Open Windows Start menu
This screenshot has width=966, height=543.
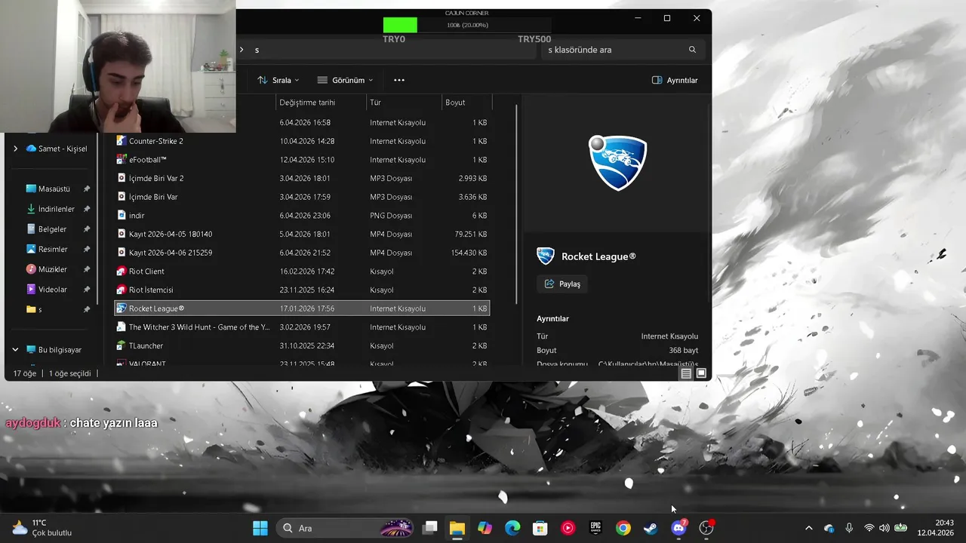click(260, 528)
